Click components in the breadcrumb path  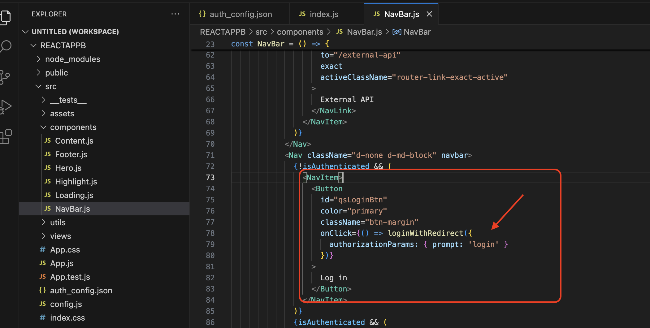pyautogui.click(x=300, y=32)
